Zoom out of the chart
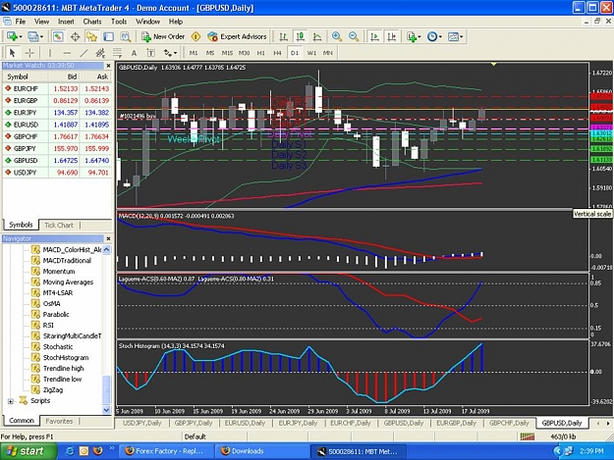 pos(354,36)
